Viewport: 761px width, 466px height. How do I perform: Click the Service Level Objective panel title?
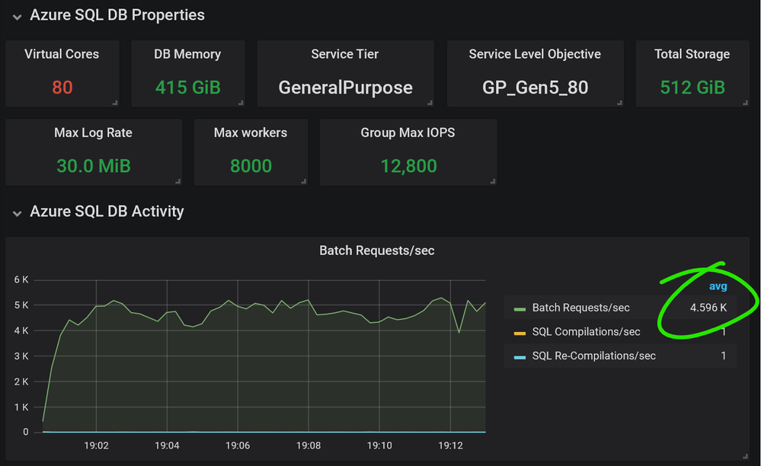click(535, 54)
